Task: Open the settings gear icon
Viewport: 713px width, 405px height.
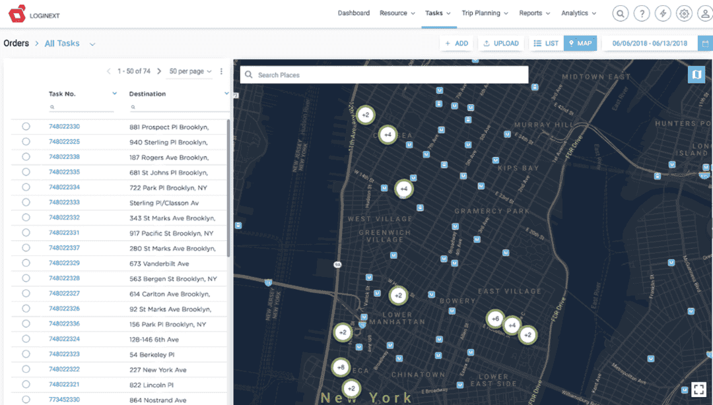Action: pos(683,13)
